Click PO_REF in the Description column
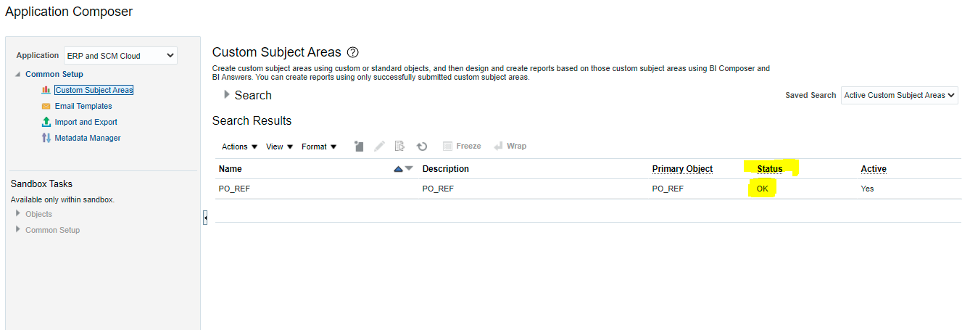970x330 pixels. coord(438,189)
